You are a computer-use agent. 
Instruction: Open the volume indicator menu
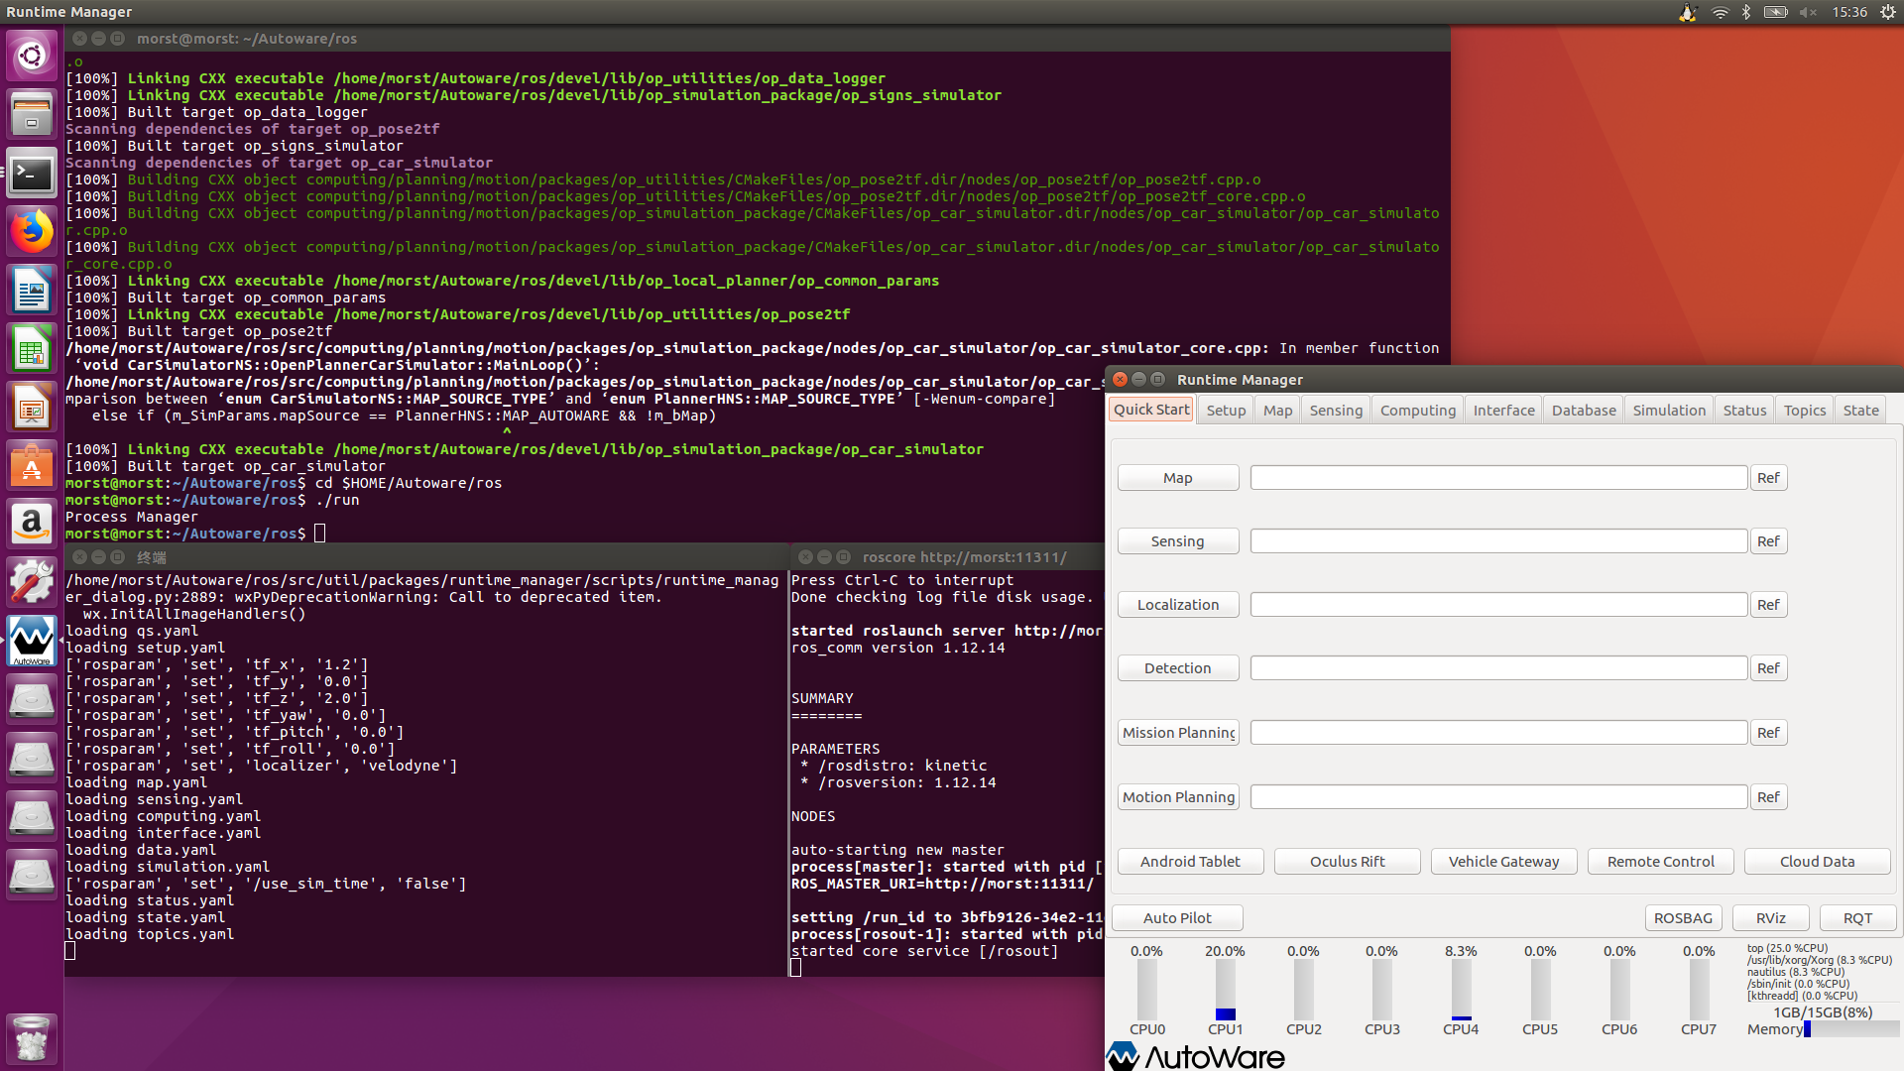click(x=1808, y=12)
